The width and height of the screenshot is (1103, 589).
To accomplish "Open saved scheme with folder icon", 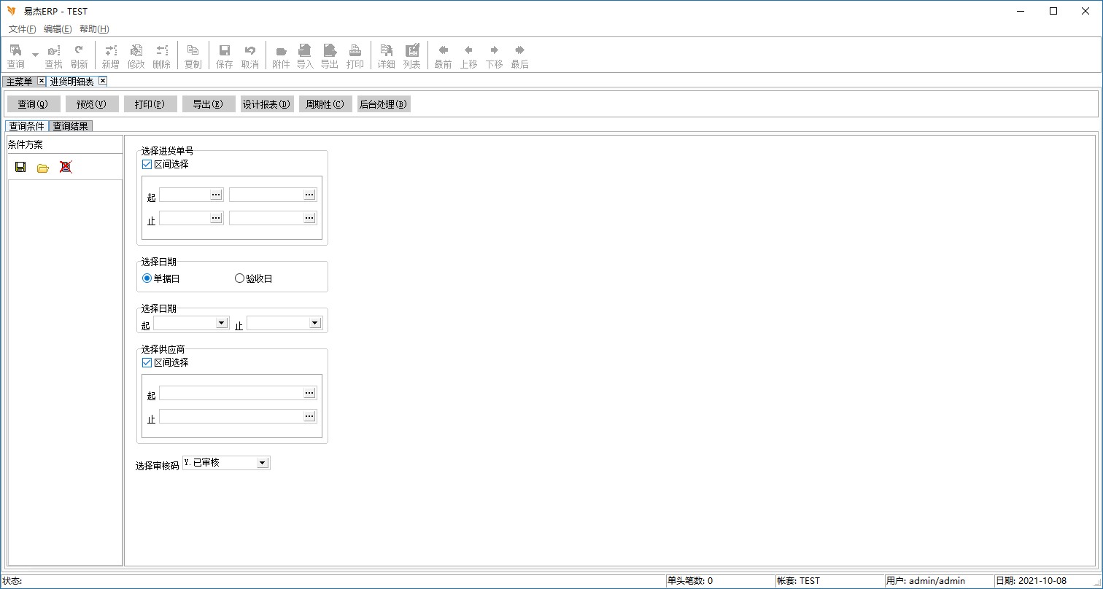I will (43, 167).
